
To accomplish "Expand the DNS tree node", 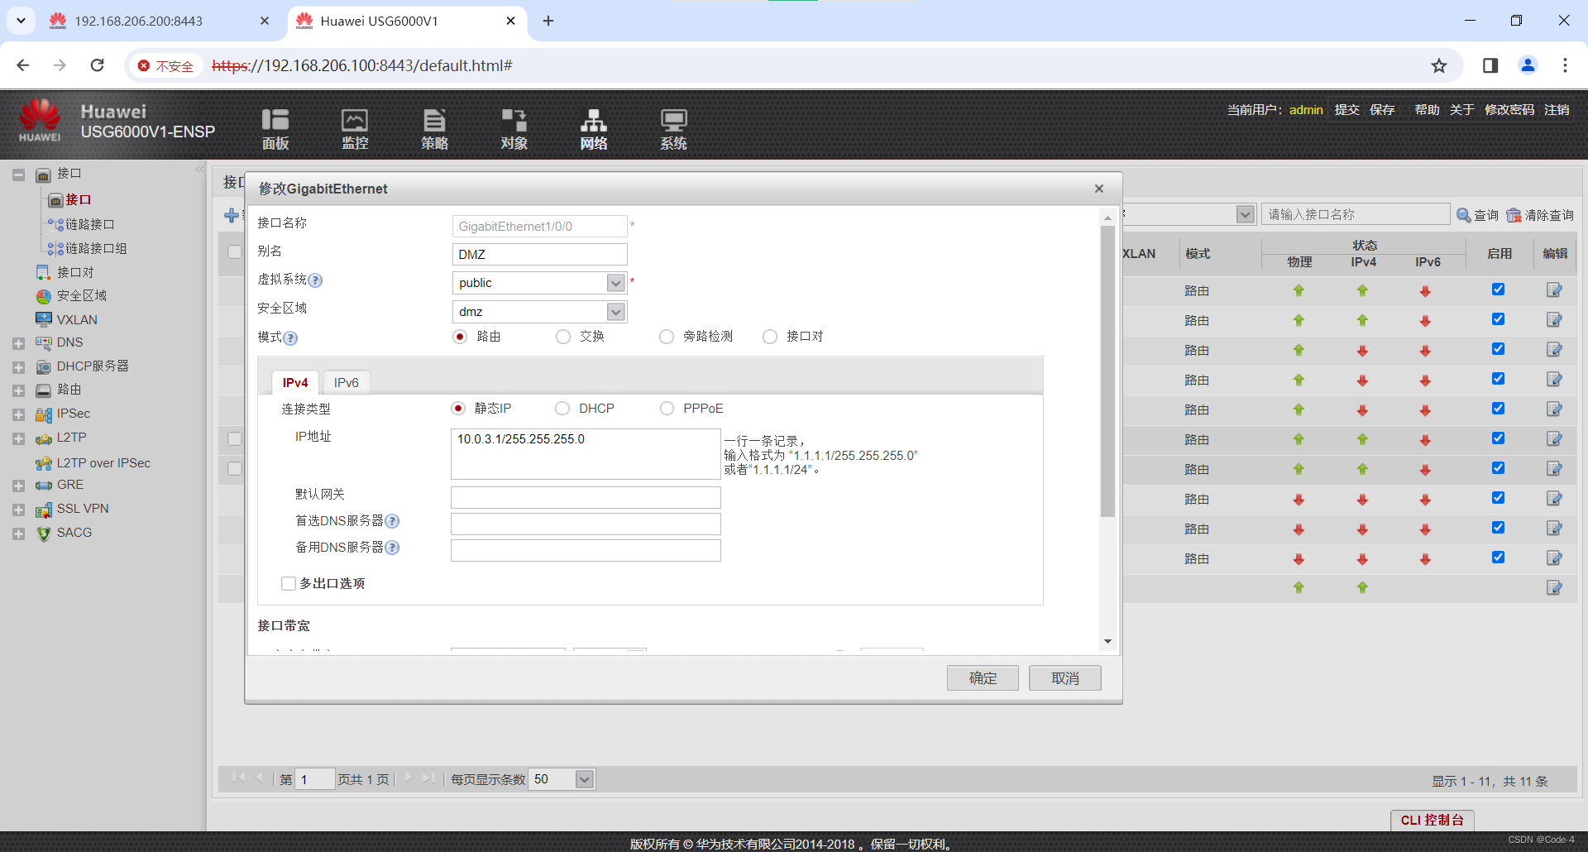I will point(18,343).
